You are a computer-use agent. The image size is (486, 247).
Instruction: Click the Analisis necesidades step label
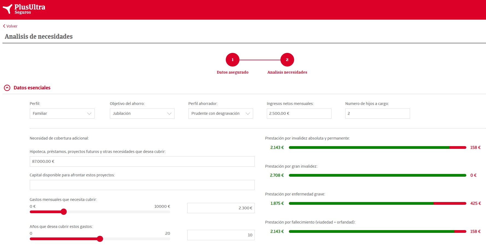click(287, 72)
